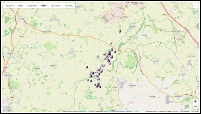Click the Radway place label
This screenshot has width=201, height=114.
point(133,26)
